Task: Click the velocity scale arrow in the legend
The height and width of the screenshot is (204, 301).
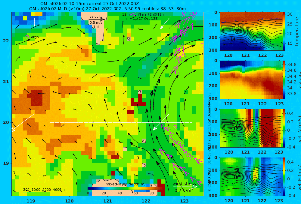Action: (97, 19)
